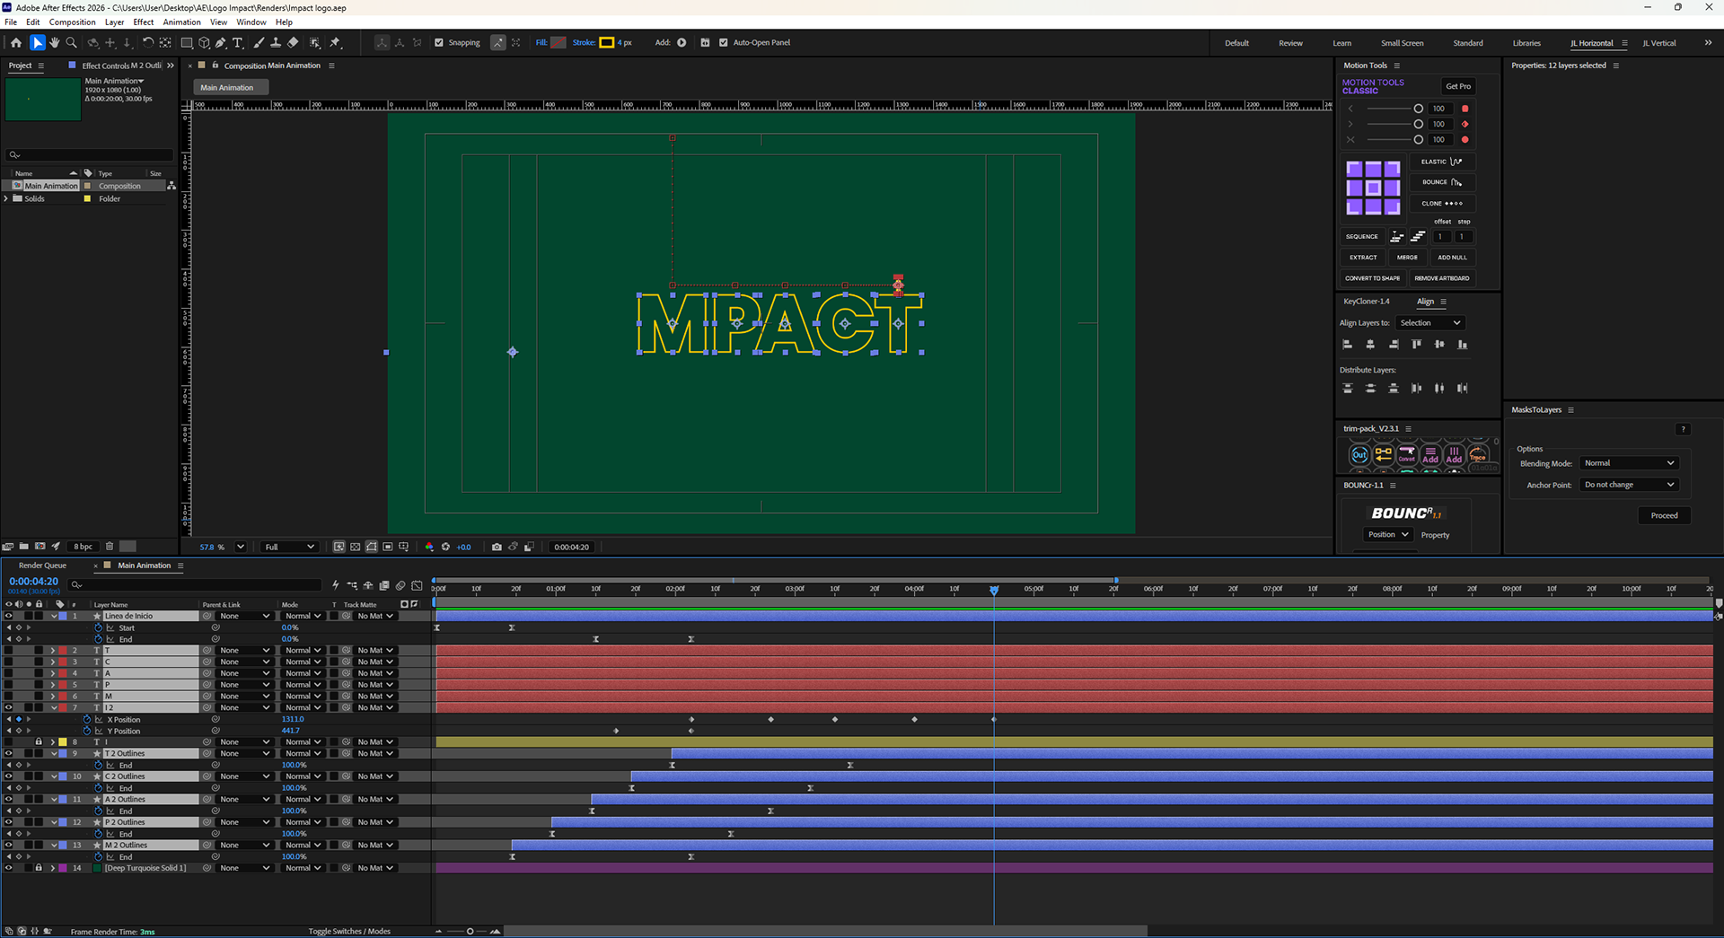Select the Puppet Pin tool

click(336, 42)
